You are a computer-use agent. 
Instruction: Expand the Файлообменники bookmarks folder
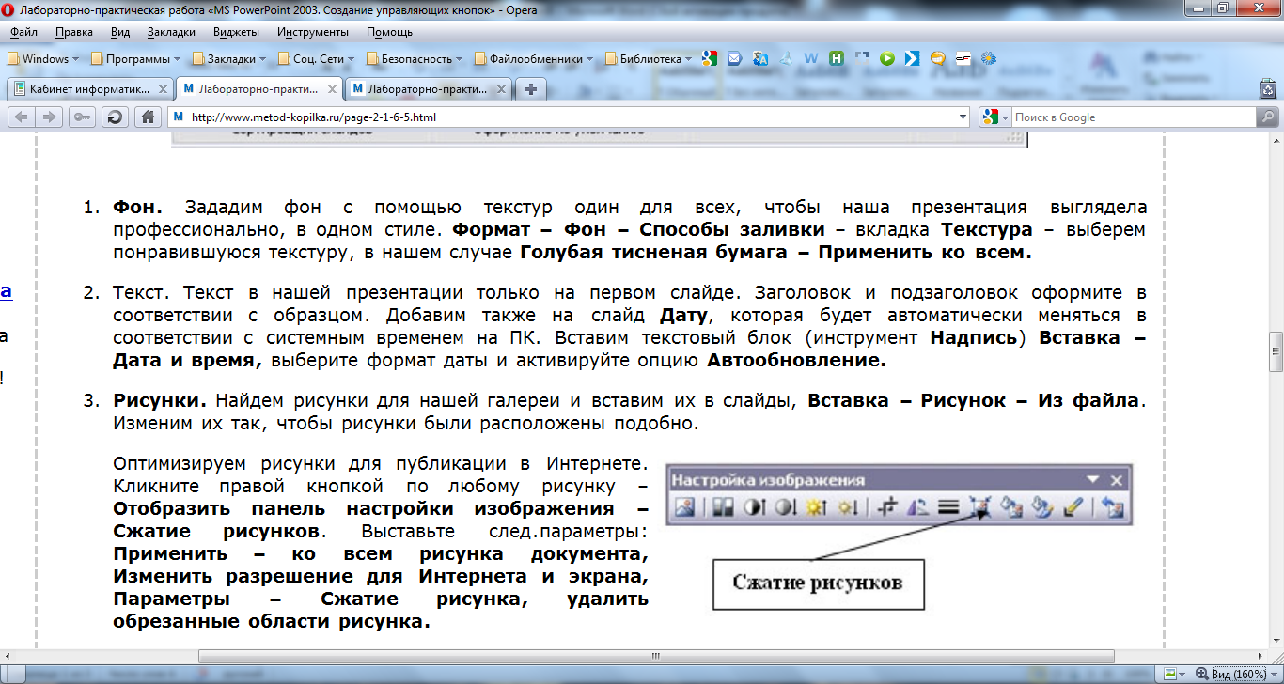pyautogui.click(x=533, y=58)
